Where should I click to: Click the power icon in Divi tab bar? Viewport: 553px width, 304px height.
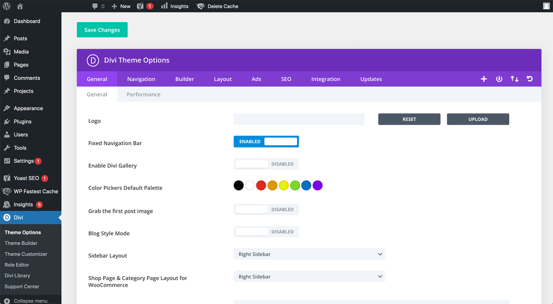click(x=499, y=79)
